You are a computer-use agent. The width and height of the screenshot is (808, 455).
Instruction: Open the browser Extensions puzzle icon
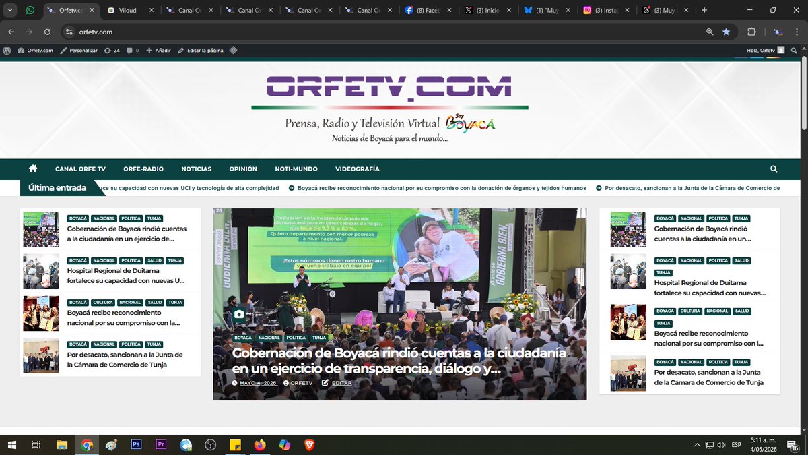751,32
